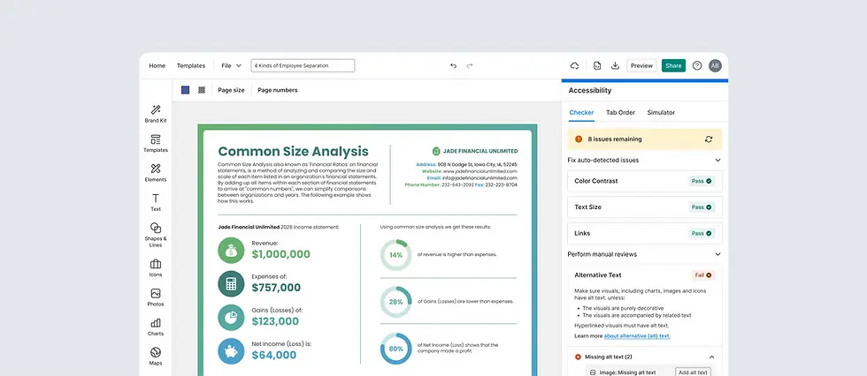Click the cloud save icon

coord(574,65)
